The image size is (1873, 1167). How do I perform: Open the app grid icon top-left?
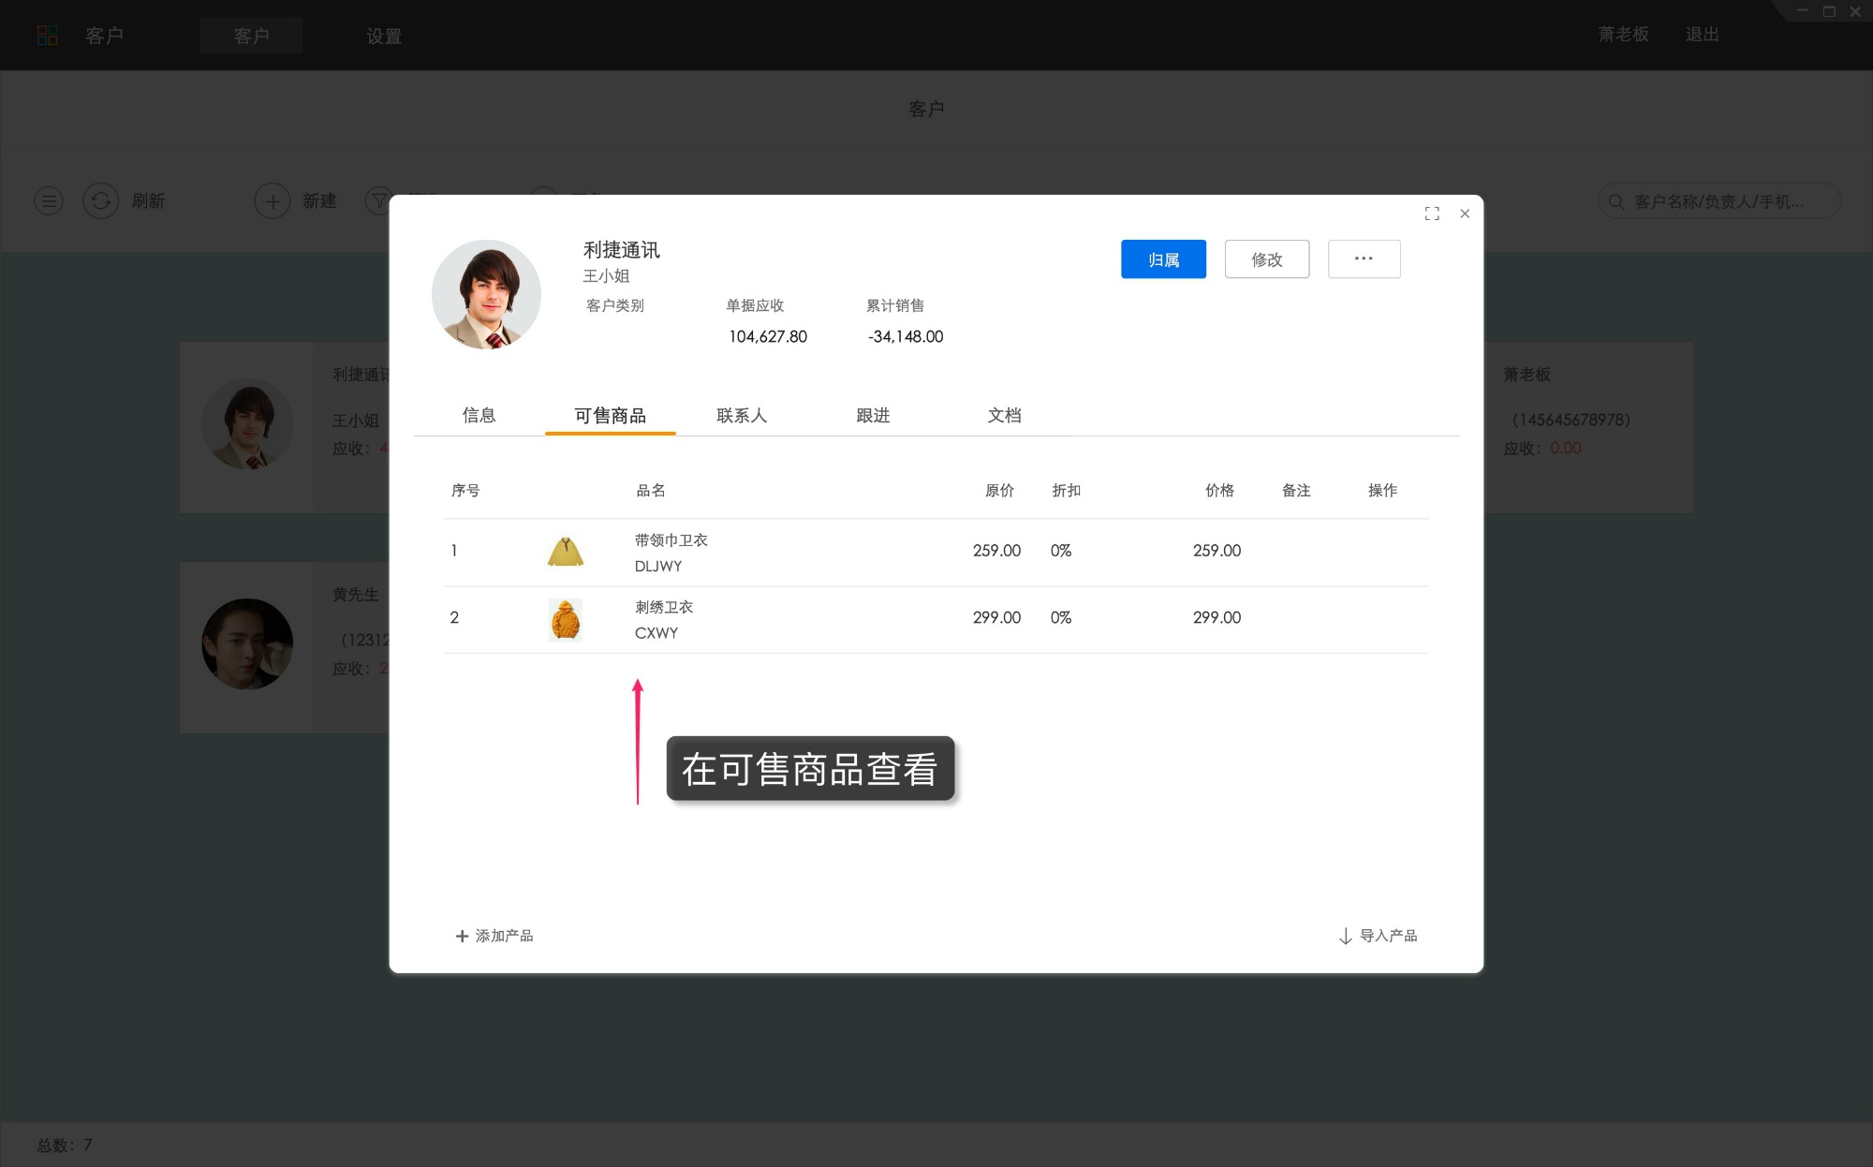[x=48, y=35]
